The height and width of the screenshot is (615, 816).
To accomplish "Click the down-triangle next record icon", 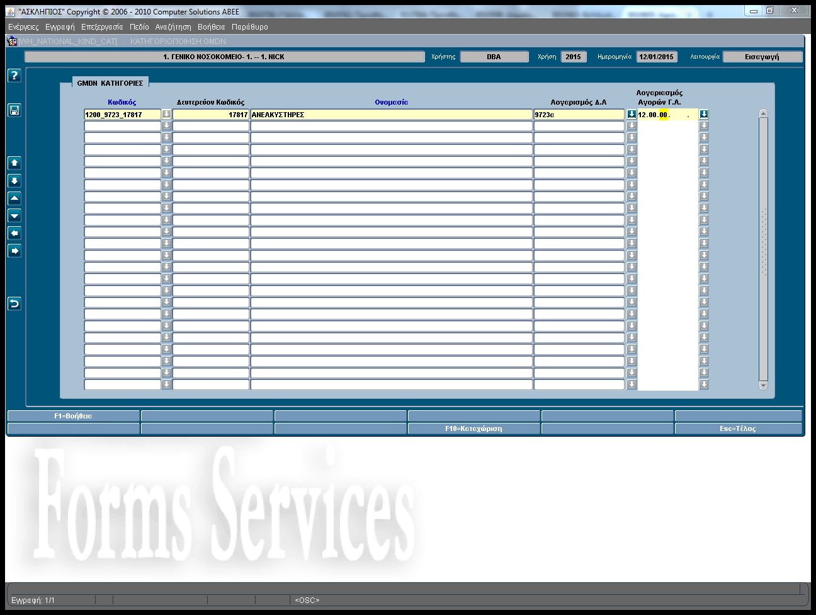I will coord(14,216).
